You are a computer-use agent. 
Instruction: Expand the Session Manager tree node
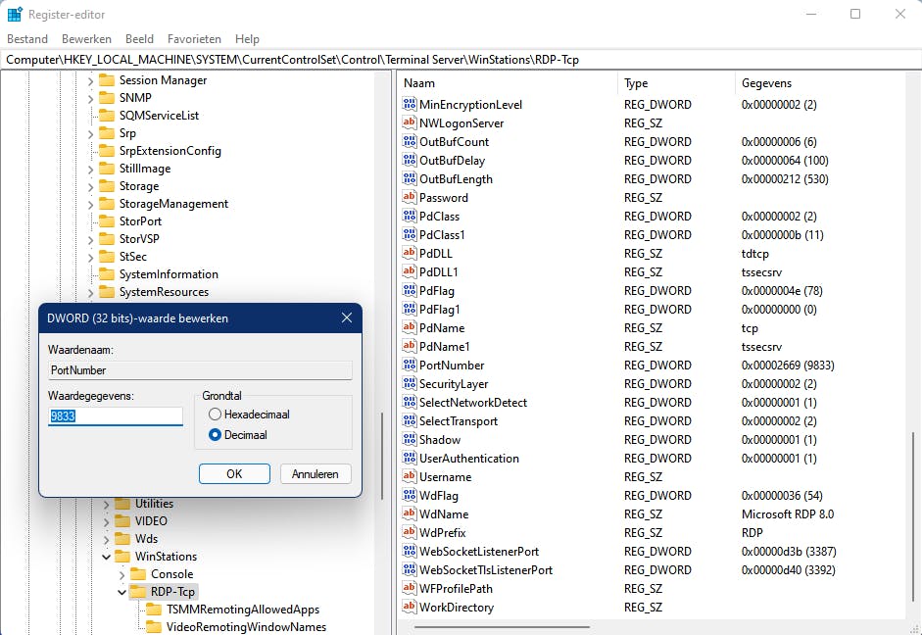point(90,80)
